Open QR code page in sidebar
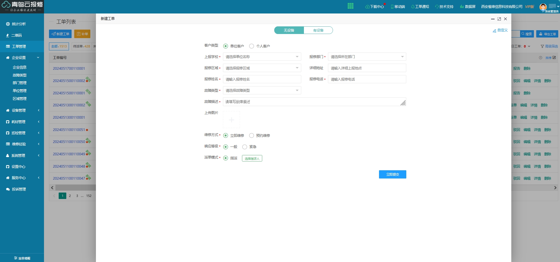The image size is (560, 262). pyautogui.click(x=16, y=35)
